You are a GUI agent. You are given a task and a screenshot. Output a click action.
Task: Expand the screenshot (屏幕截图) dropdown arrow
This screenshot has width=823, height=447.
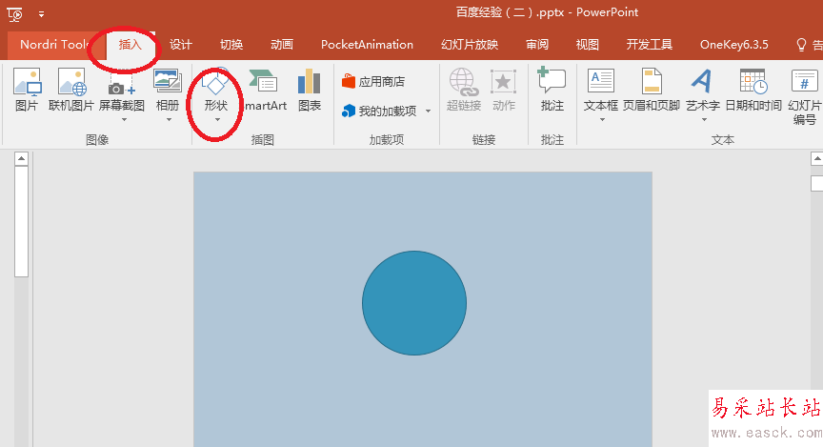click(x=125, y=120)
